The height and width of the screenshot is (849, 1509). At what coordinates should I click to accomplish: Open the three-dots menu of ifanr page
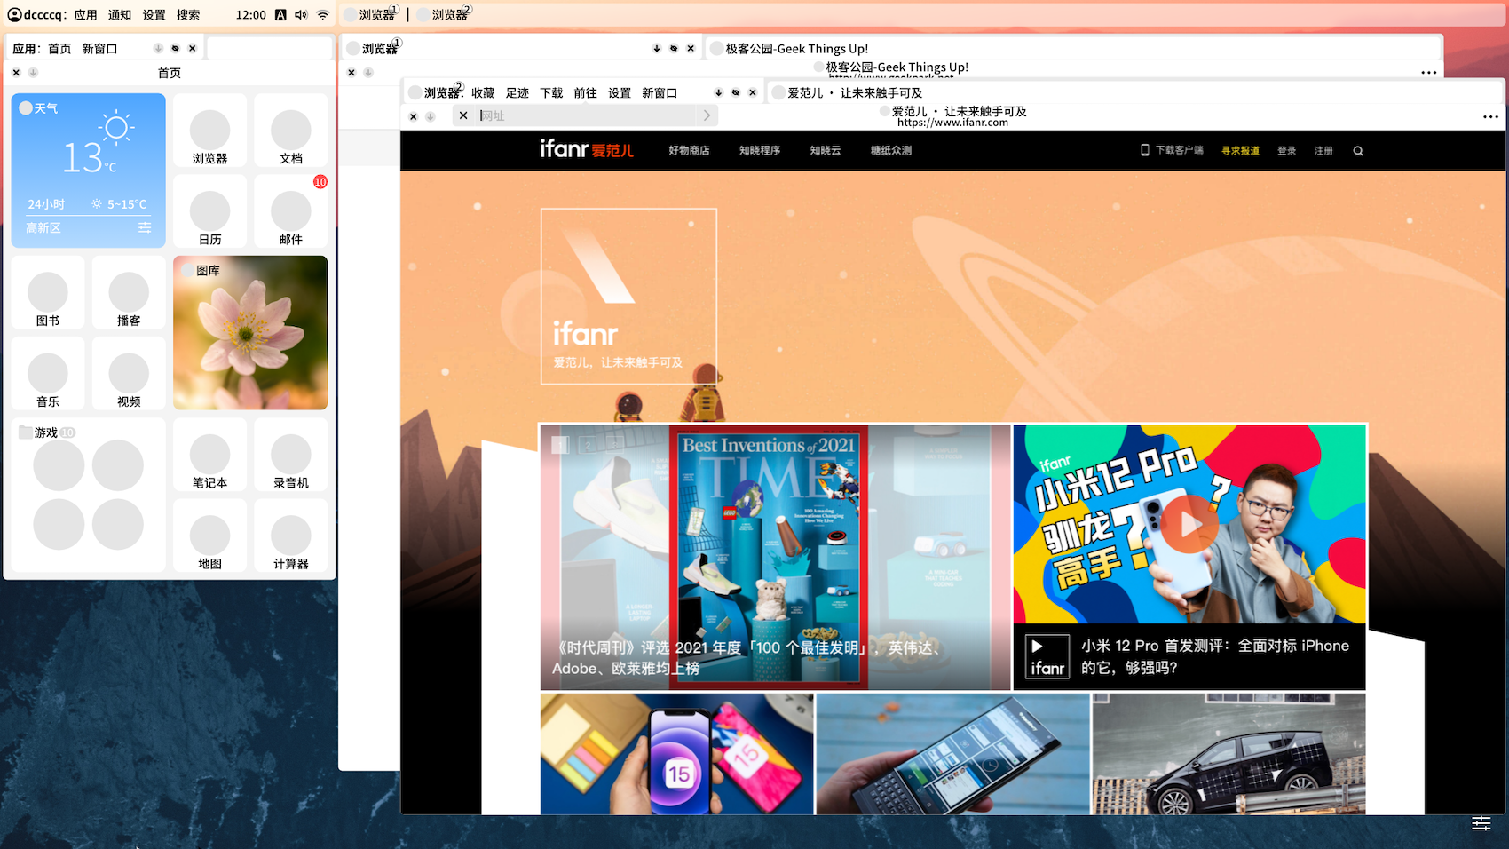(1490, 116)
